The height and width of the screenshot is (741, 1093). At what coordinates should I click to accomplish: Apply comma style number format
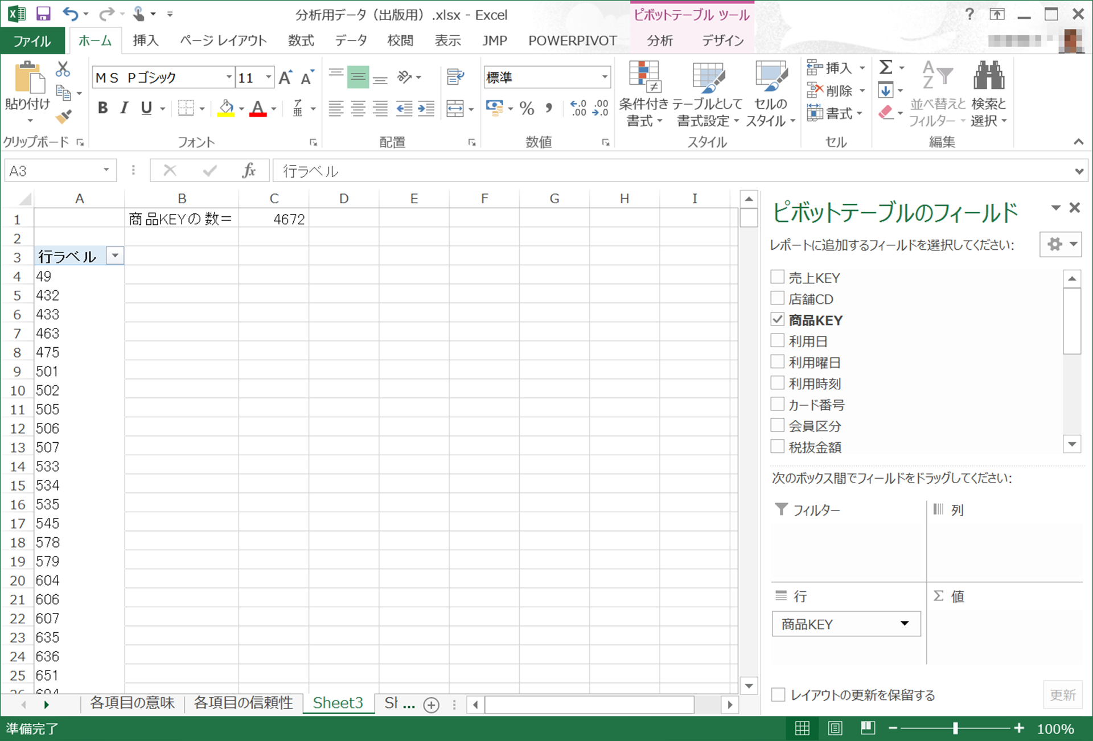(x=549, y=108)
